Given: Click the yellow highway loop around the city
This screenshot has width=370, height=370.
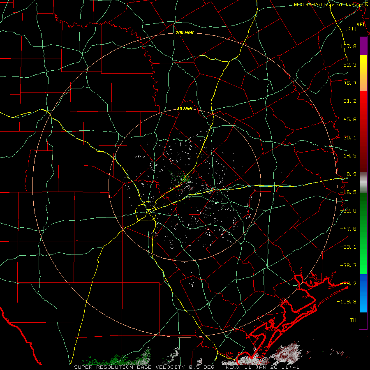Looking at the screenshot, I should point(146,210).
